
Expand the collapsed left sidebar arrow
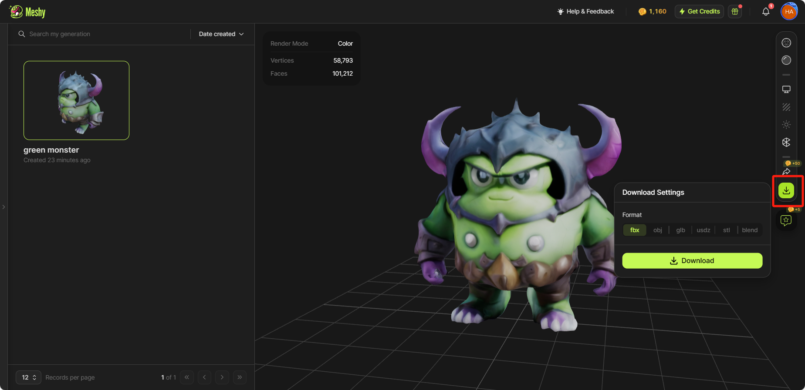click(3, 207)
